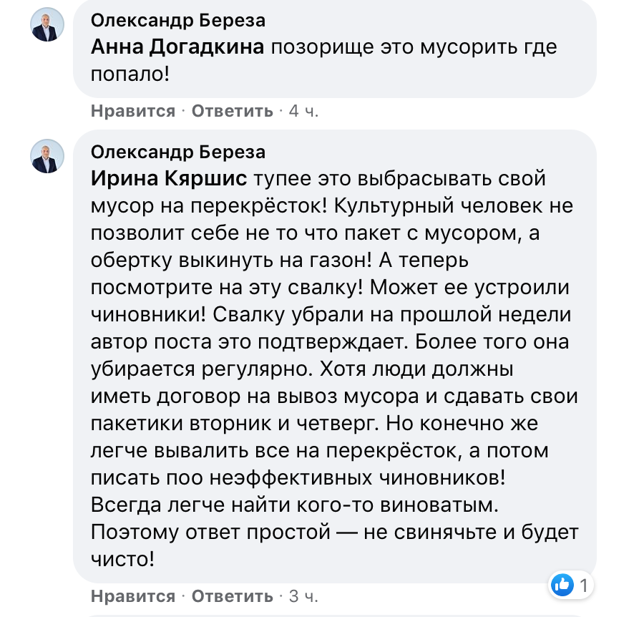Like the long comment via Нравится

click(133, 596)
